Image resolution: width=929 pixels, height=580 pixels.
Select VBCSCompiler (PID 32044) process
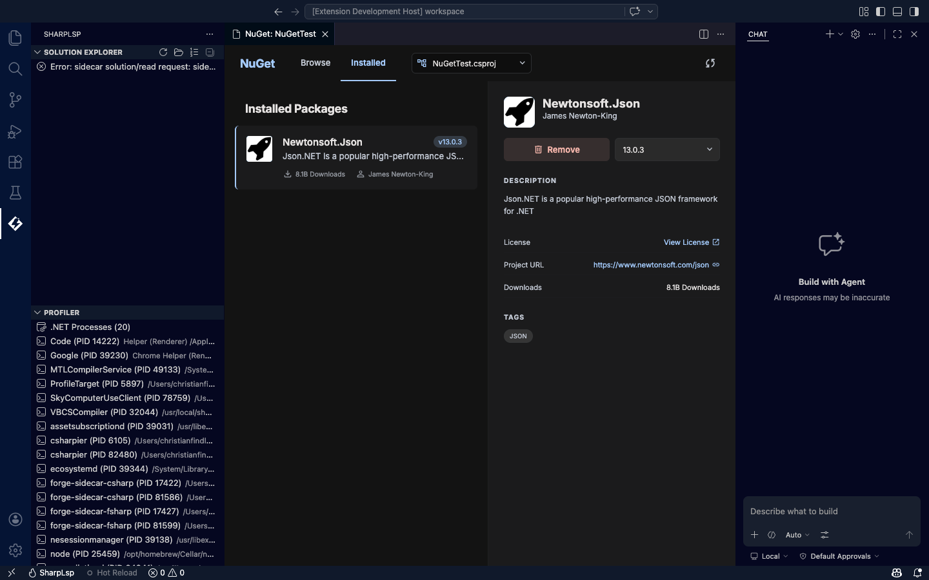[127, 412]
